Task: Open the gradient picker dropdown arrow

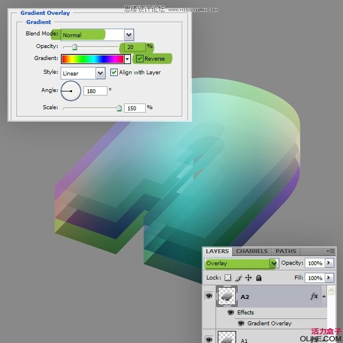Action: click(x=127, y=59)
